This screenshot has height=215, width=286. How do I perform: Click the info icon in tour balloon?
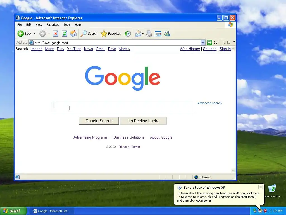[x=179, y=188]
